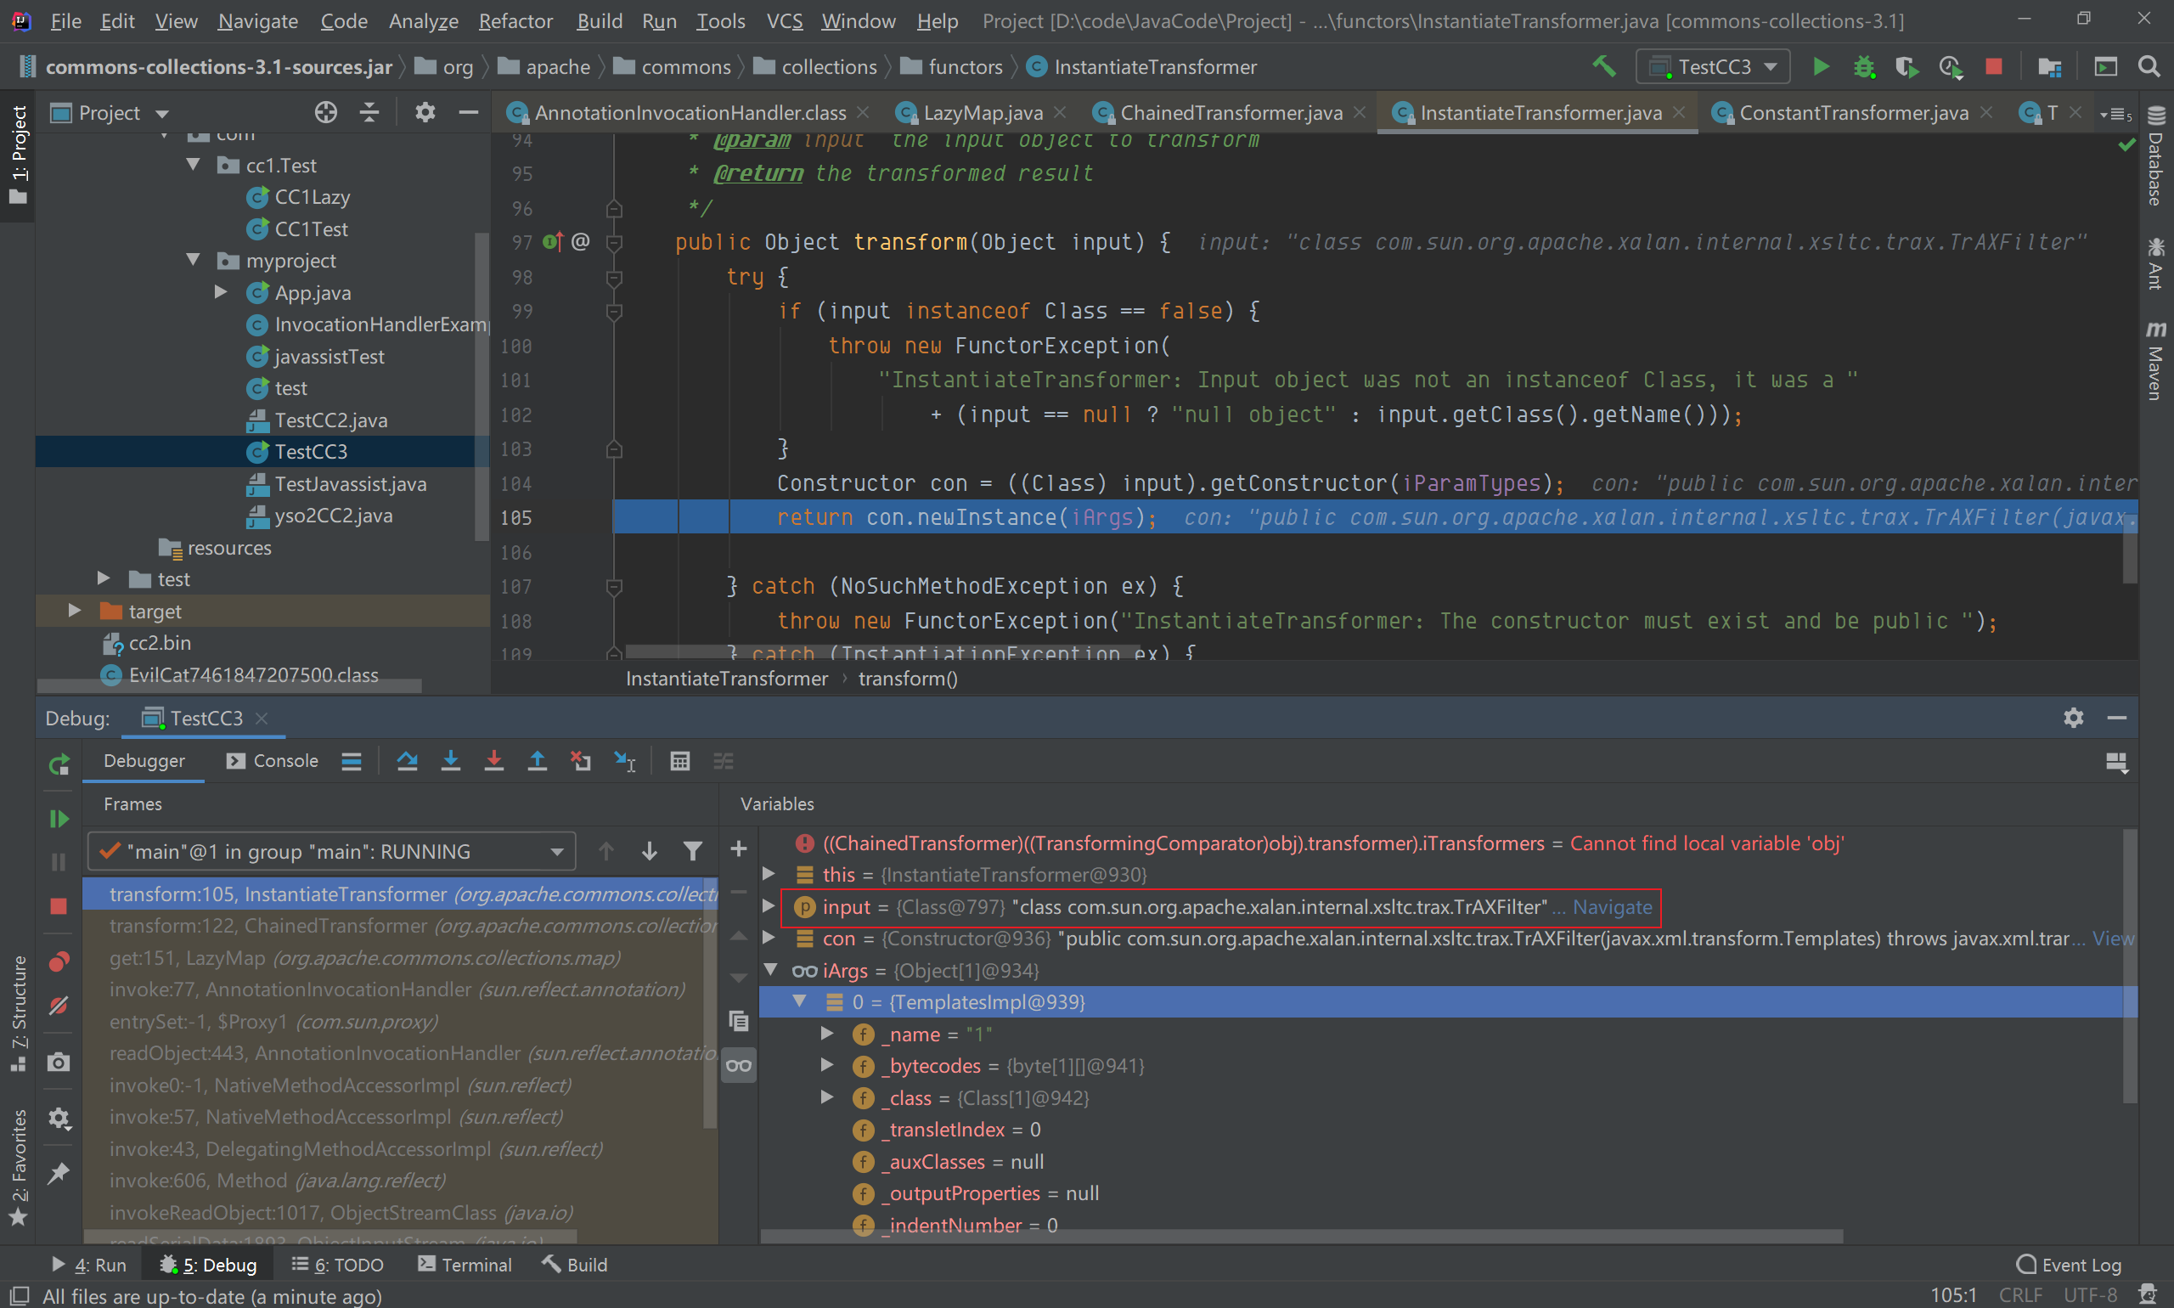Screen dimensions: 2174x1308
Task: Open the main thread selector dropdown
Action: click(556, 851)
